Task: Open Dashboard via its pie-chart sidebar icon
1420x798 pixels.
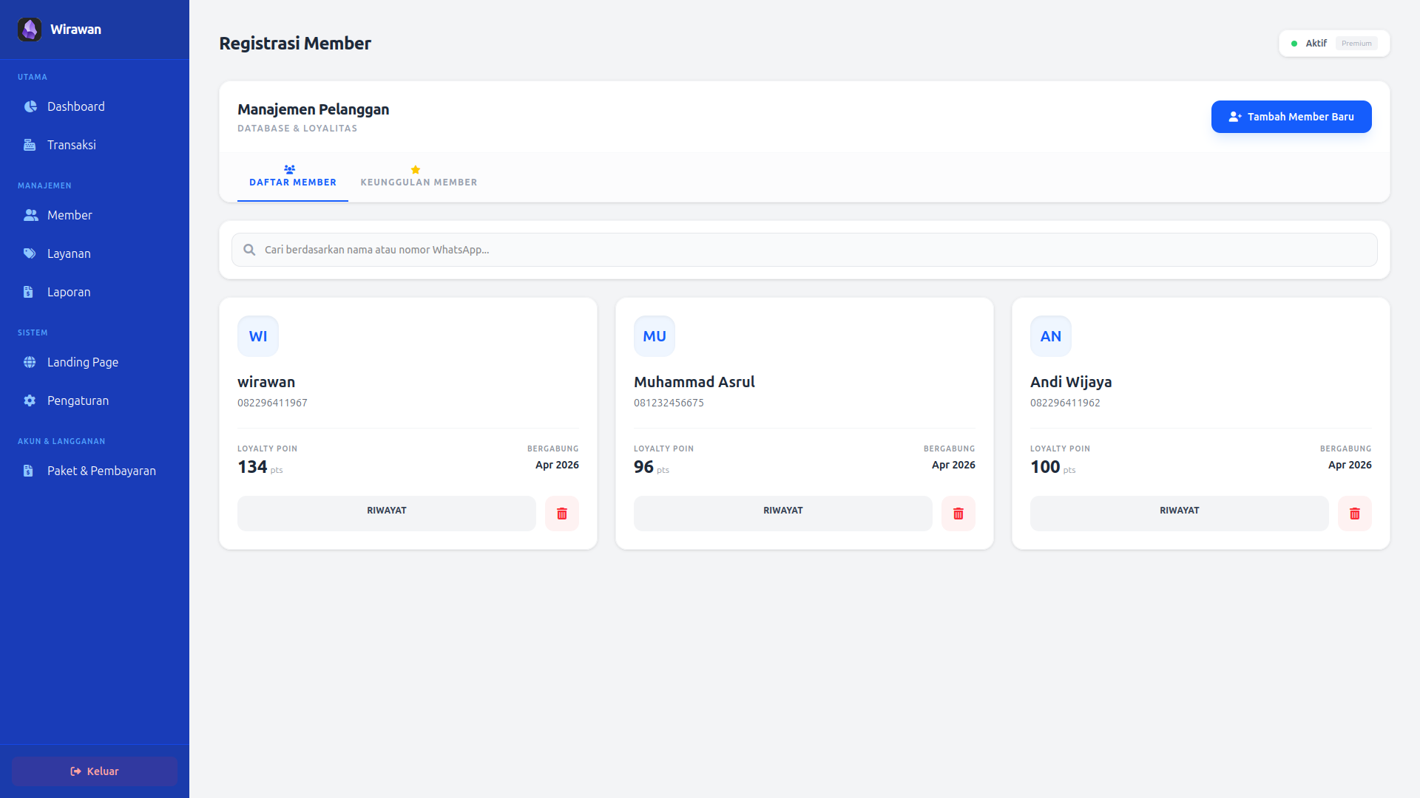Action: tap(30, 106)
